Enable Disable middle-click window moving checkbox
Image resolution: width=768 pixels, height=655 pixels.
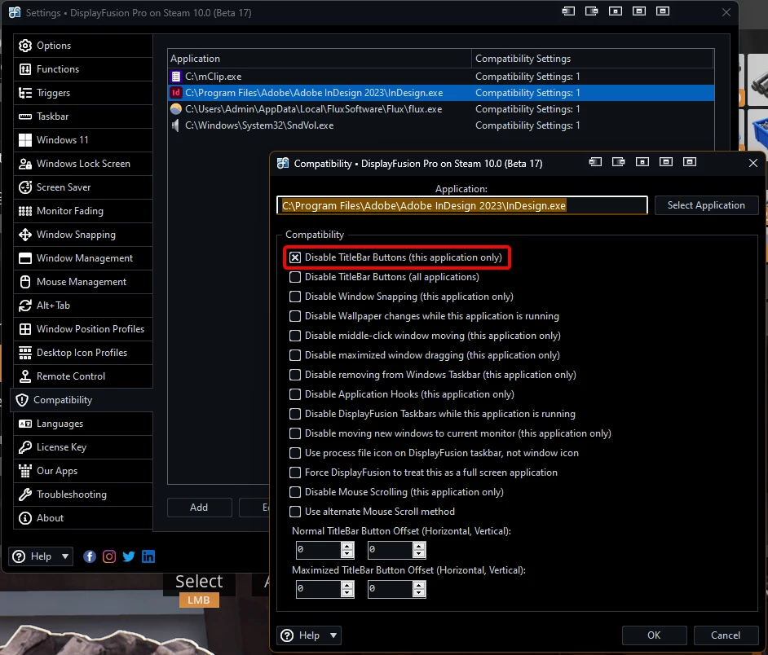point(295,336)
